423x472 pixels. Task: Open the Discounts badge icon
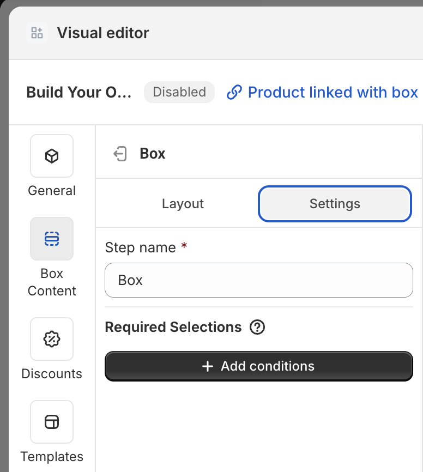(x=52, y=339)
